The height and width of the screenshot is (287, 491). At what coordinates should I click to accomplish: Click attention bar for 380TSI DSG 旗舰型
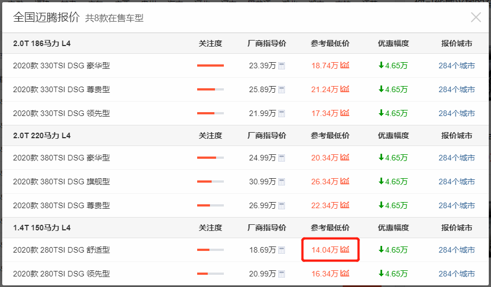pyautogui.click(x=211, y=182)
